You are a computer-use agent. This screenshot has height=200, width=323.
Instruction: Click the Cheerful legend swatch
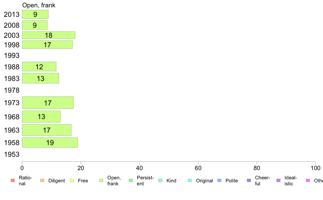pos(249,180)
